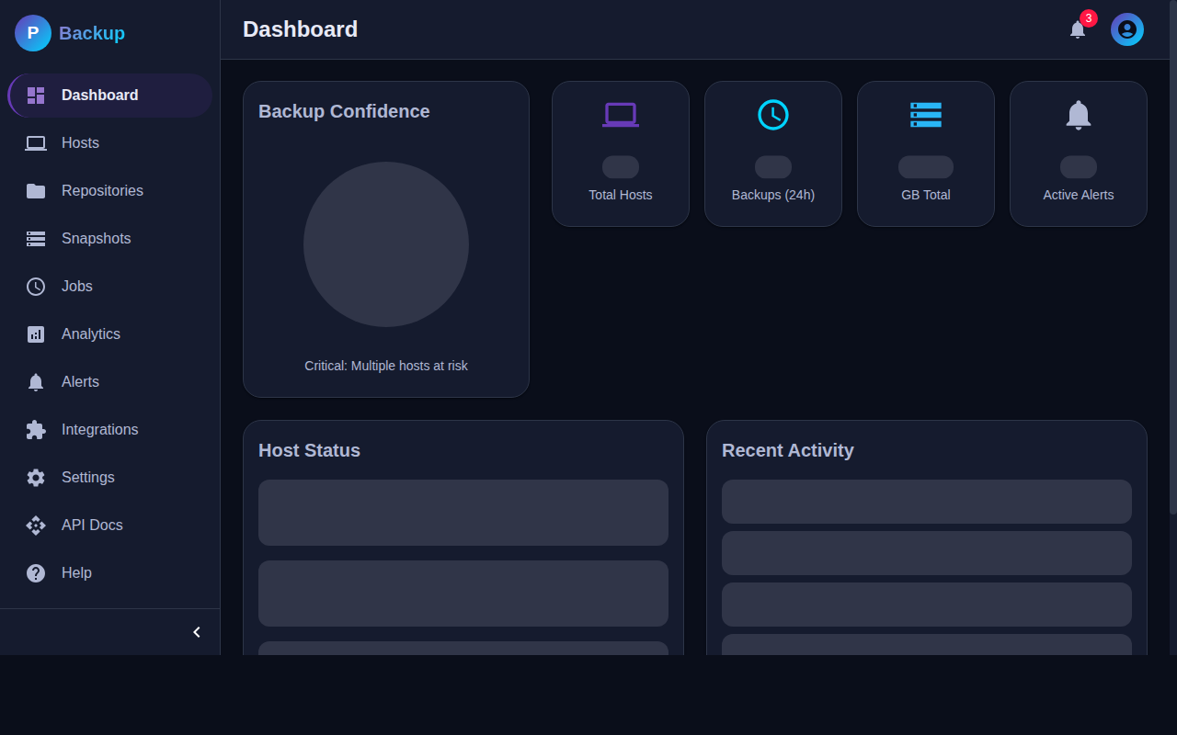1177x735 pixels.
Task: Click the Snapshots list icon
Action: pos(35,238)
